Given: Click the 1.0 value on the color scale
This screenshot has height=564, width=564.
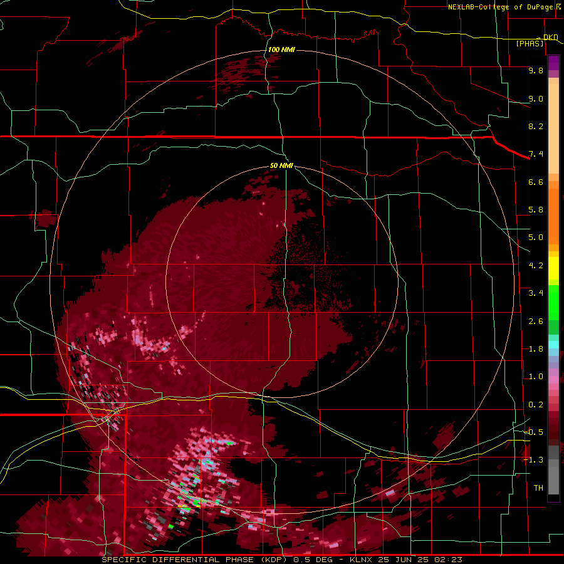Looking at the screenshot, I should (536, 377).
